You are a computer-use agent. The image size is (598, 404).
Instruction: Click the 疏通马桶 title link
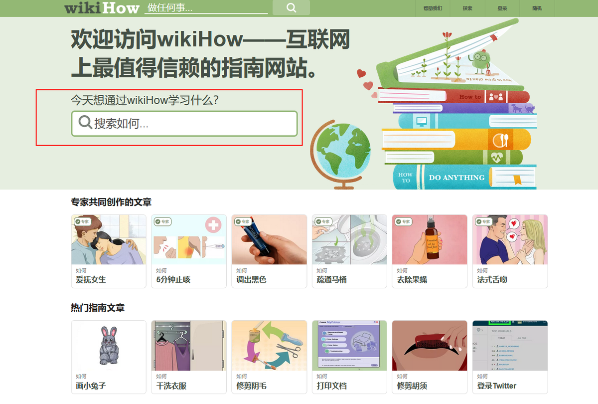pyautogui.click(x=331, y=280)
